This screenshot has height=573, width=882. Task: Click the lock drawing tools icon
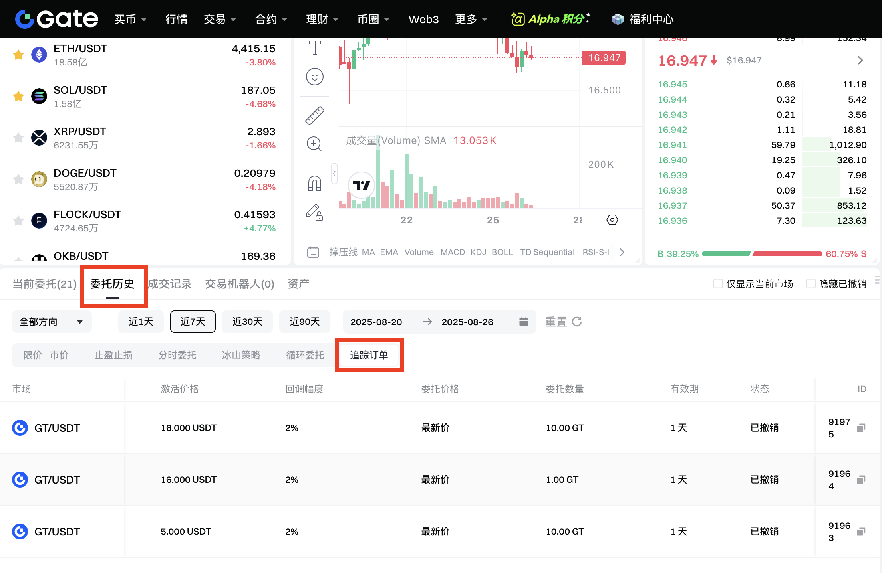click(x=314, y=213)
